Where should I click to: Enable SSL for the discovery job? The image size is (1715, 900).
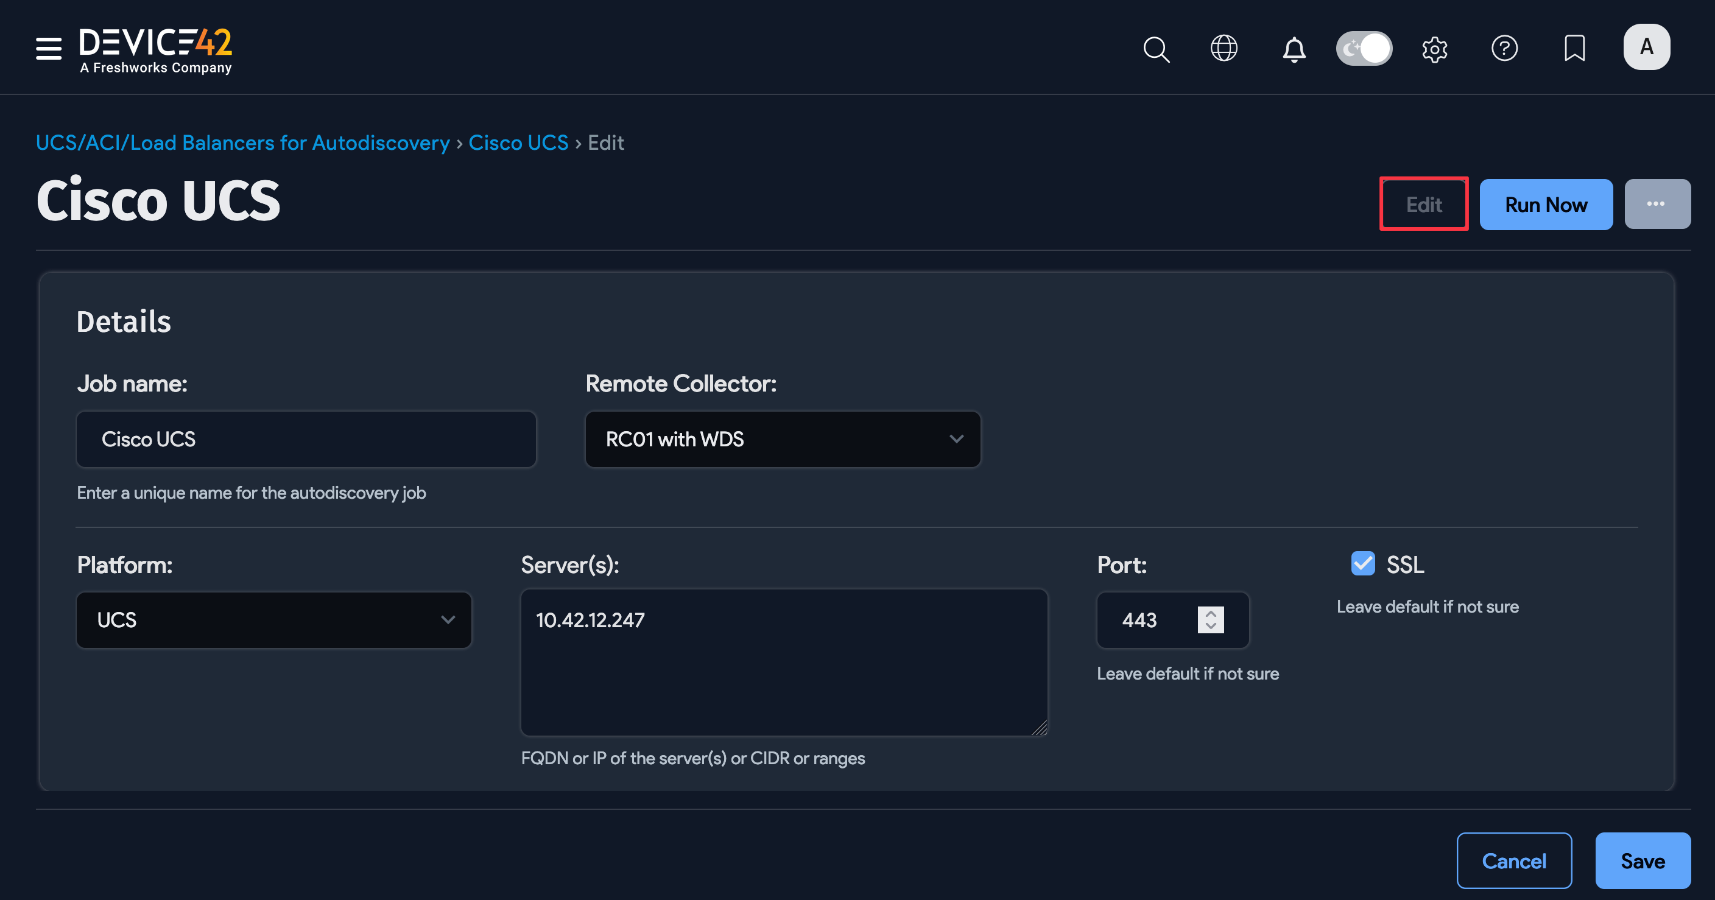pos(1363,564)
